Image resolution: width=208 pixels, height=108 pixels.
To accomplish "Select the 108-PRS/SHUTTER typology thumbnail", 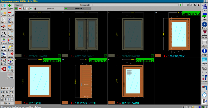I will coord(84,81).
